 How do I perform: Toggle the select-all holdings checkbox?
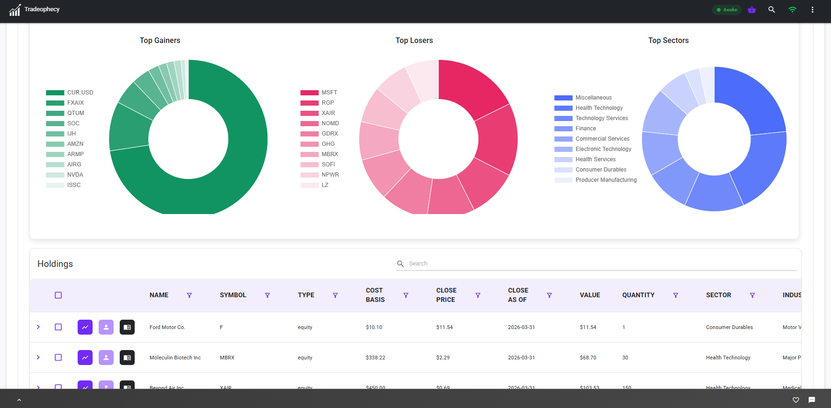click(58, 295)
